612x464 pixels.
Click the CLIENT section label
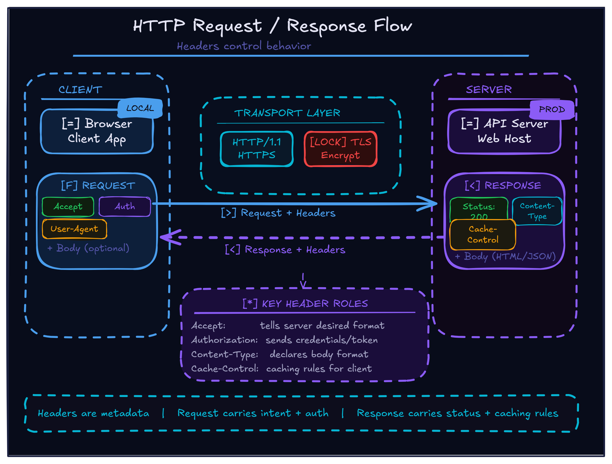pyautogui.click(x=80, y=90)
